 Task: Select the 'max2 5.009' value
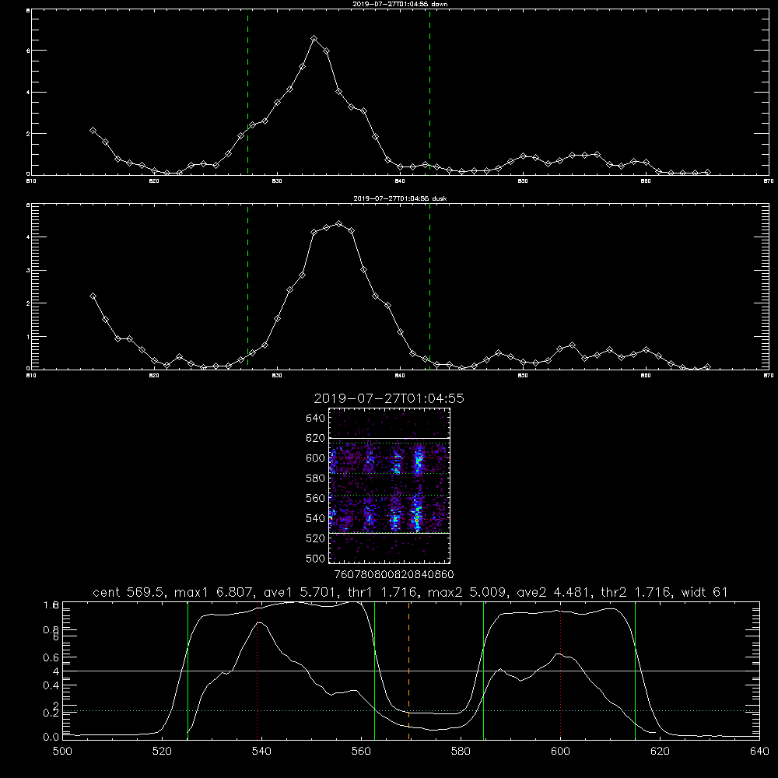(x=468, y=592)
